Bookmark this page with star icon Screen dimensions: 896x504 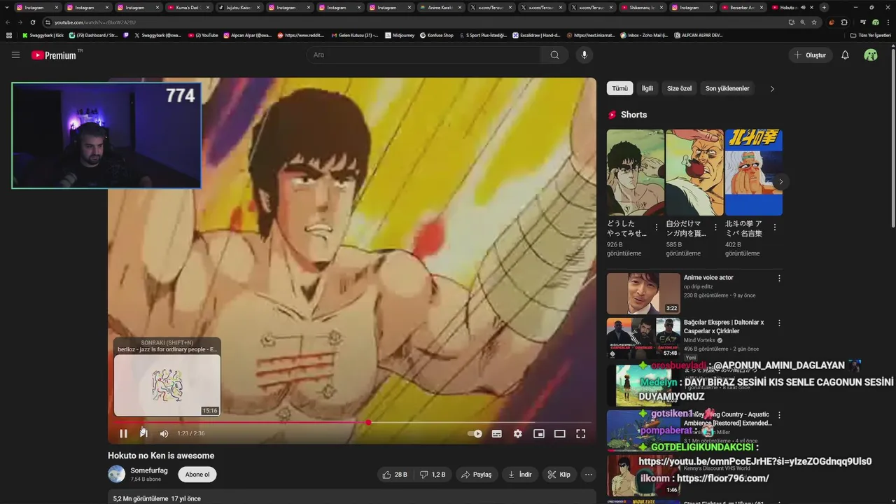pyautogui.click(x=814, y=22)
